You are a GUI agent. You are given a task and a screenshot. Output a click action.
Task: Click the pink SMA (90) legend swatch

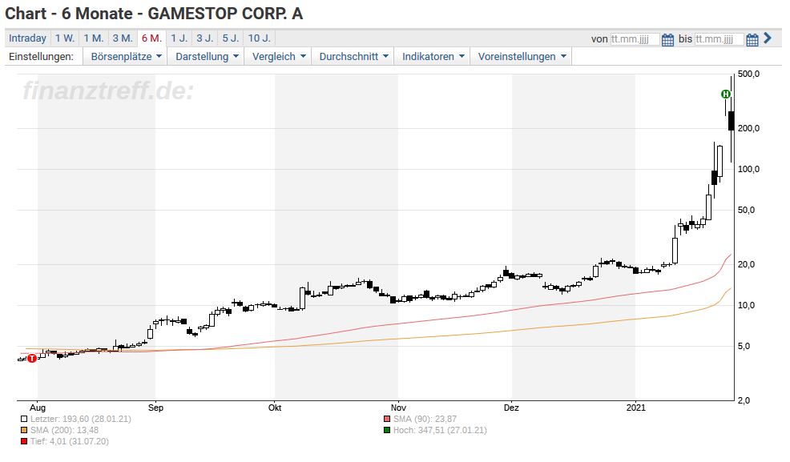pyautogui.click(x=387, y=419)
